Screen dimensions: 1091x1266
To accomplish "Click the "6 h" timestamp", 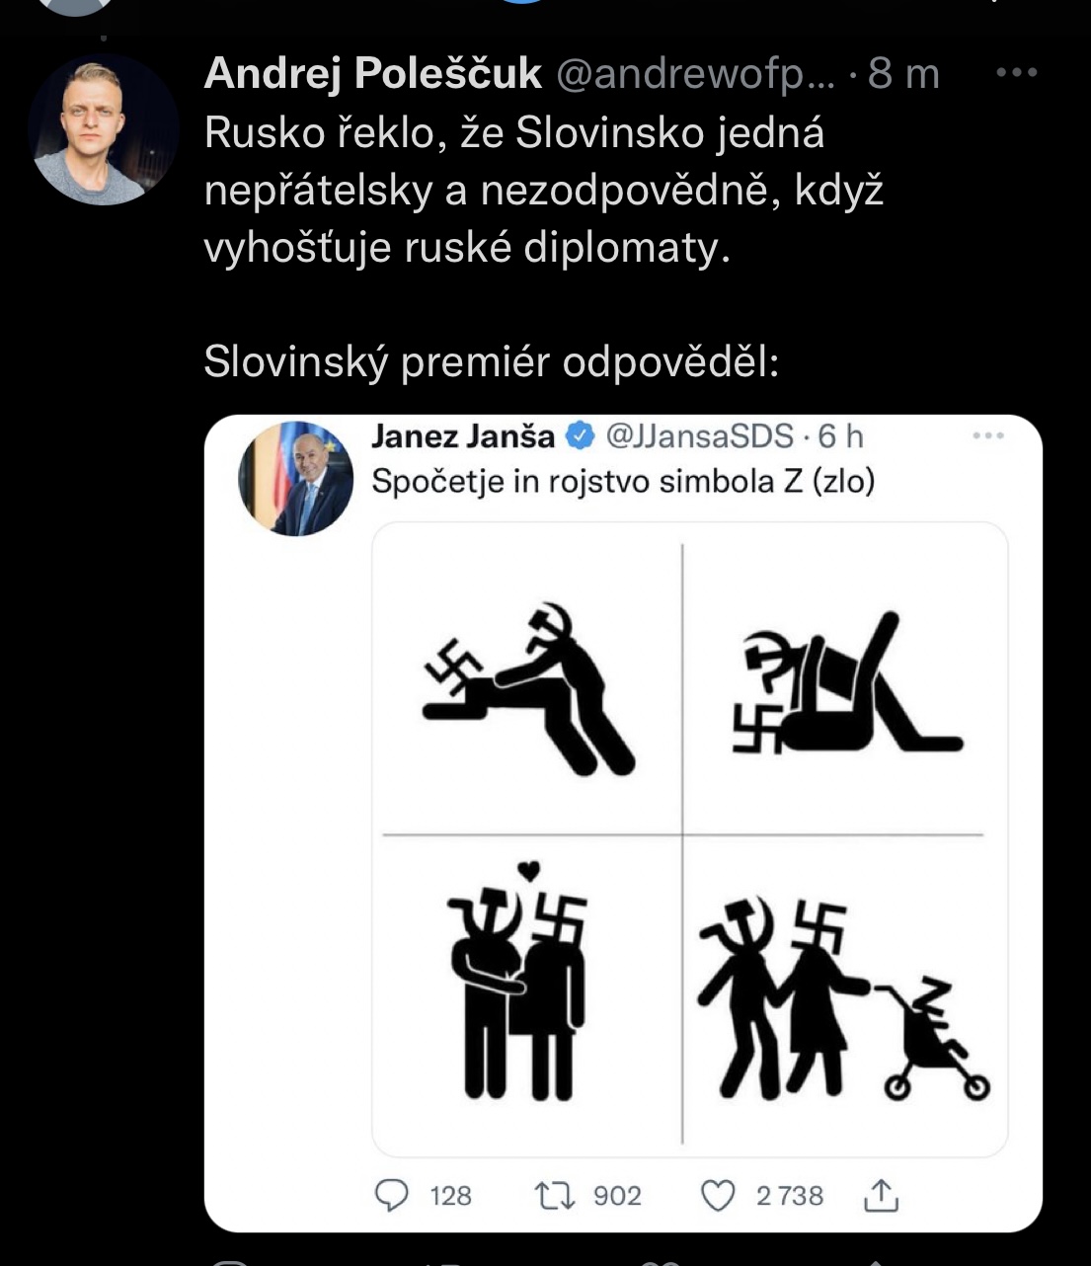I will click(x=841, y=435).
